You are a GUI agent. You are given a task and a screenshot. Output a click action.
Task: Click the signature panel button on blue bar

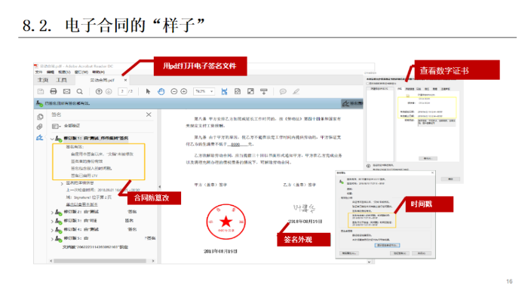[352, 103]
